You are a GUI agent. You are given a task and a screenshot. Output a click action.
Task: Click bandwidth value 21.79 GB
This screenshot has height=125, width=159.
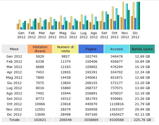[142, 104]
